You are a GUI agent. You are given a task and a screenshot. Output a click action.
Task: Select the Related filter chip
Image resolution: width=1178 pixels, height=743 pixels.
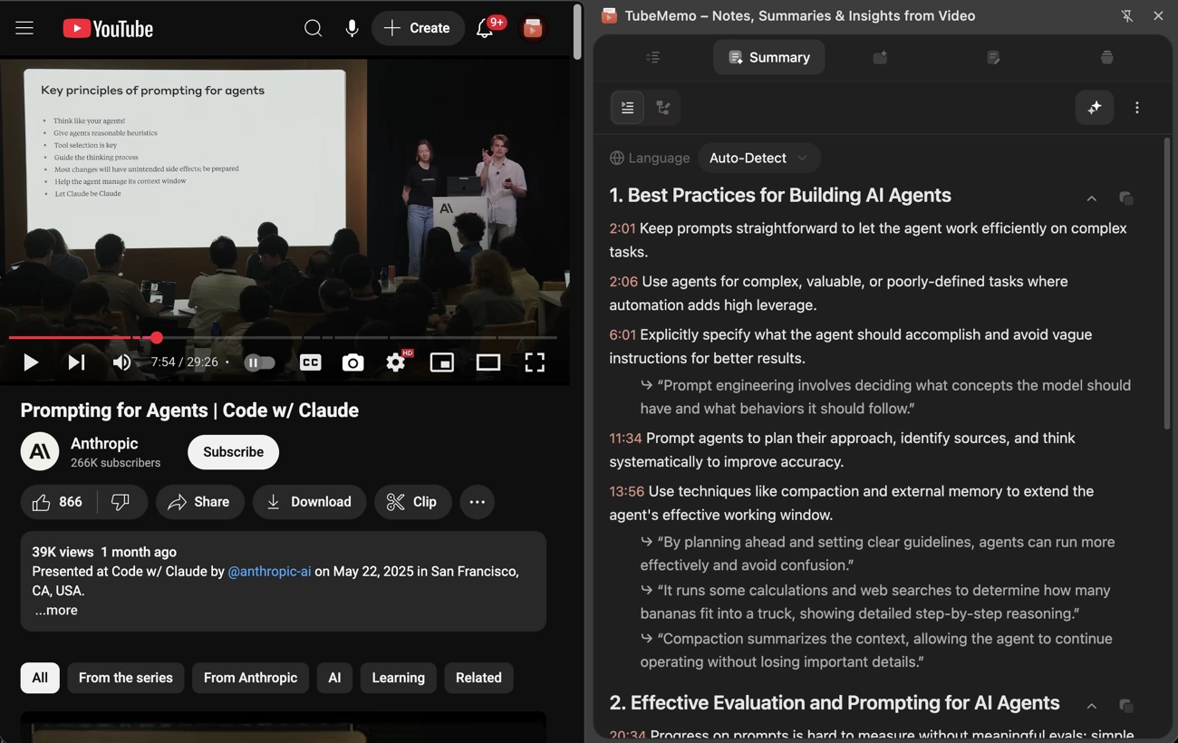tap(478, 678)
